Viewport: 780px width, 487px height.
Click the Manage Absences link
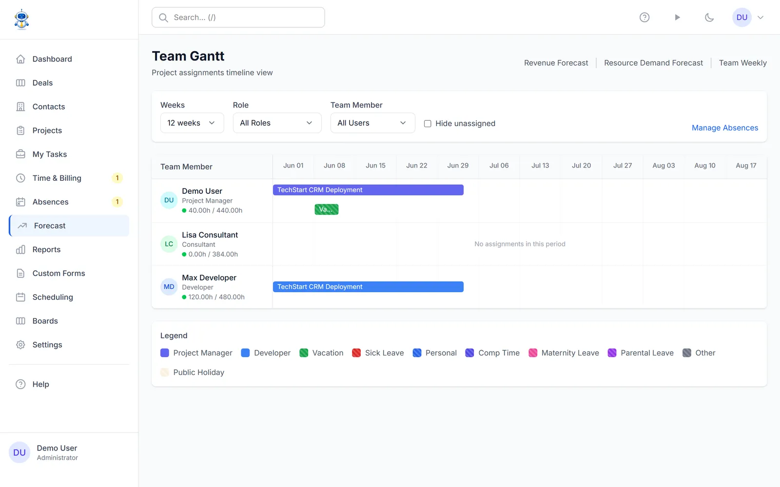click(x=725, y=128)
